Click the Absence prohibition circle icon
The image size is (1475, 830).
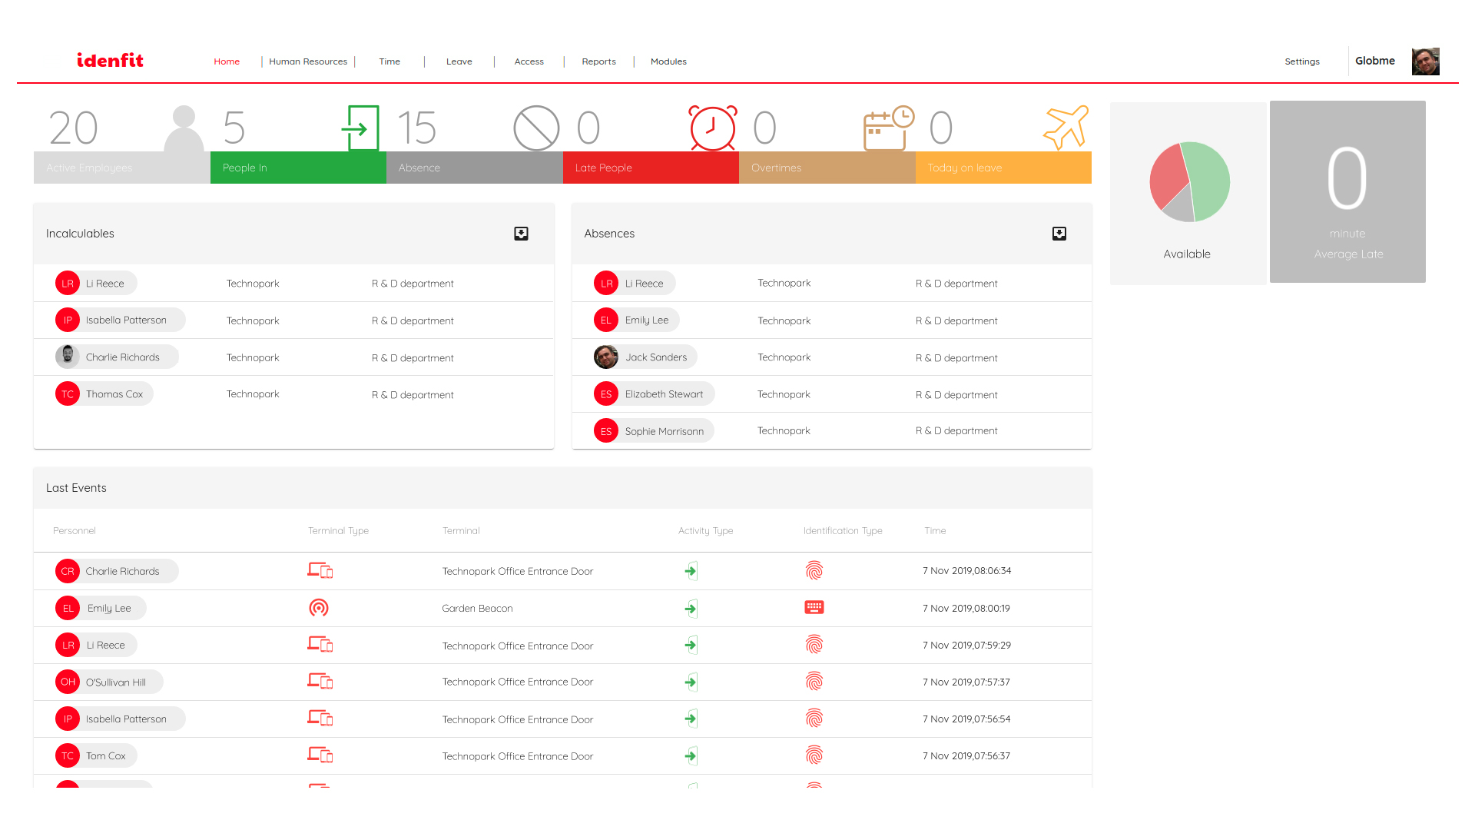pos(536,128)
